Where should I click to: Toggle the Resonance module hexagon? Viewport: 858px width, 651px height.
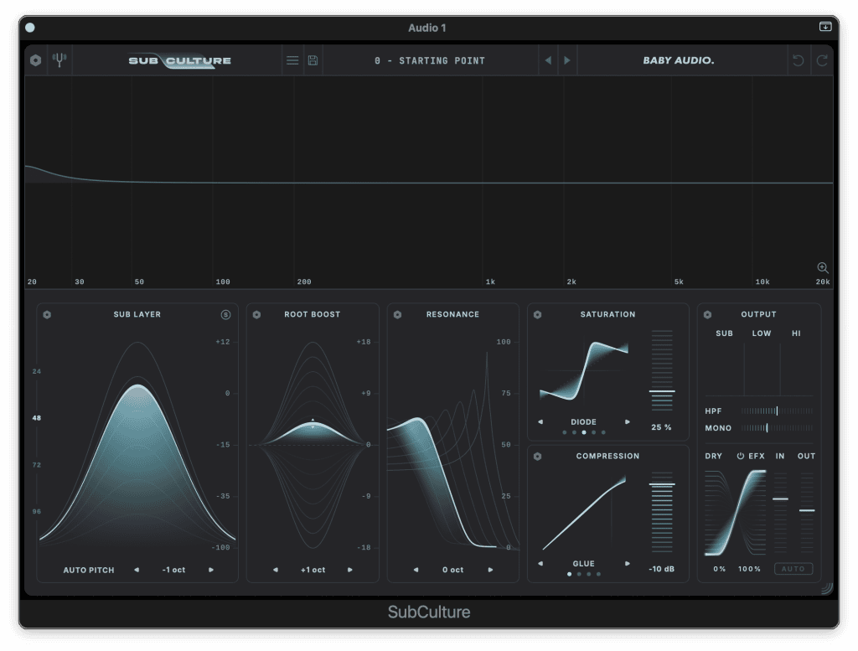(398, 314)
